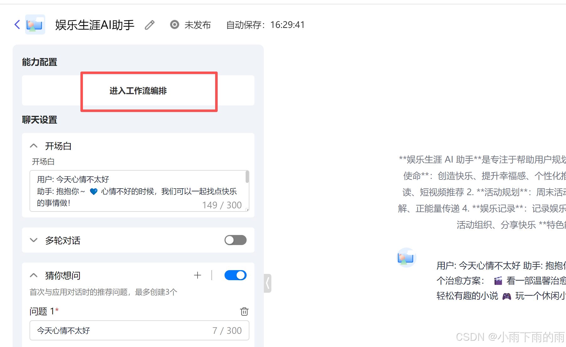Screen dimensions: 566x347
Task: Delete 问题 1 using the trash icon
Action: (244, 312)
